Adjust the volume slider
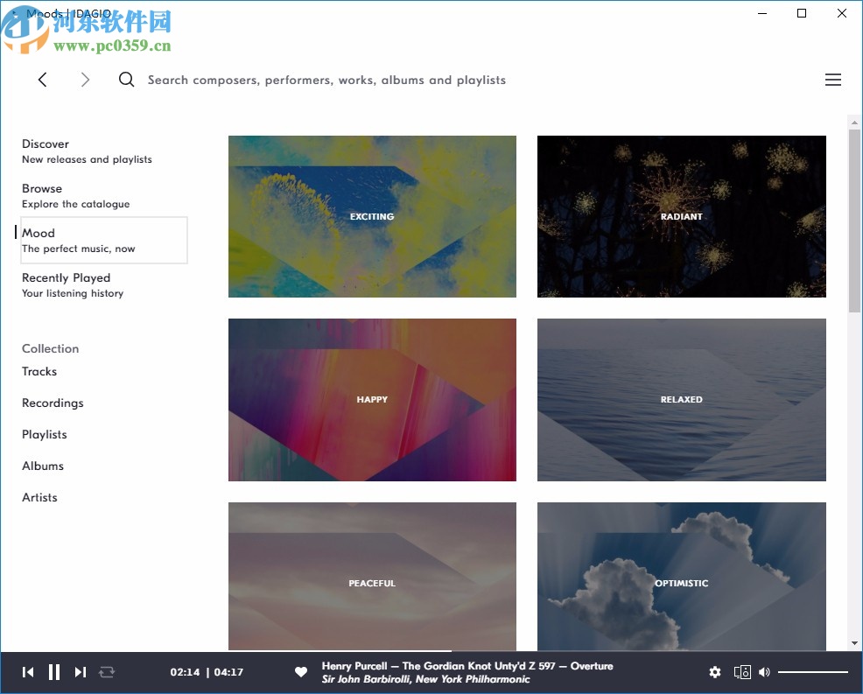This screenshot has height=694, width=863. coord(812,671)
